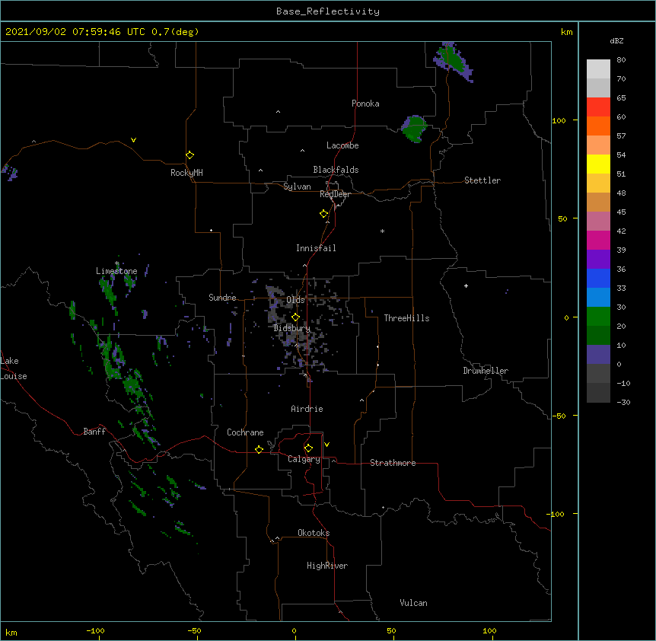
Task: Click the Ponoka town label
Action: pyautogui.click(x=365, y=104)
